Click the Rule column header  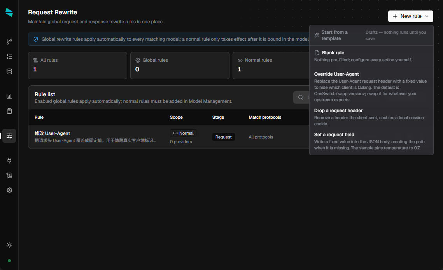39,117
